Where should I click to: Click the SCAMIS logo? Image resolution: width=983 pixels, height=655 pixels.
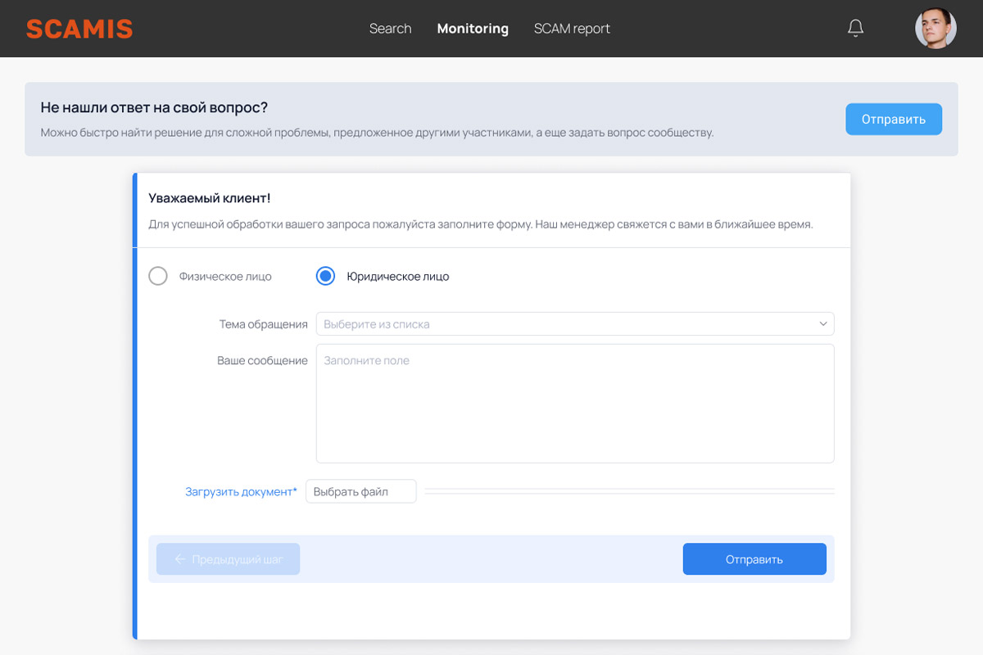click(x=79, y=29)
